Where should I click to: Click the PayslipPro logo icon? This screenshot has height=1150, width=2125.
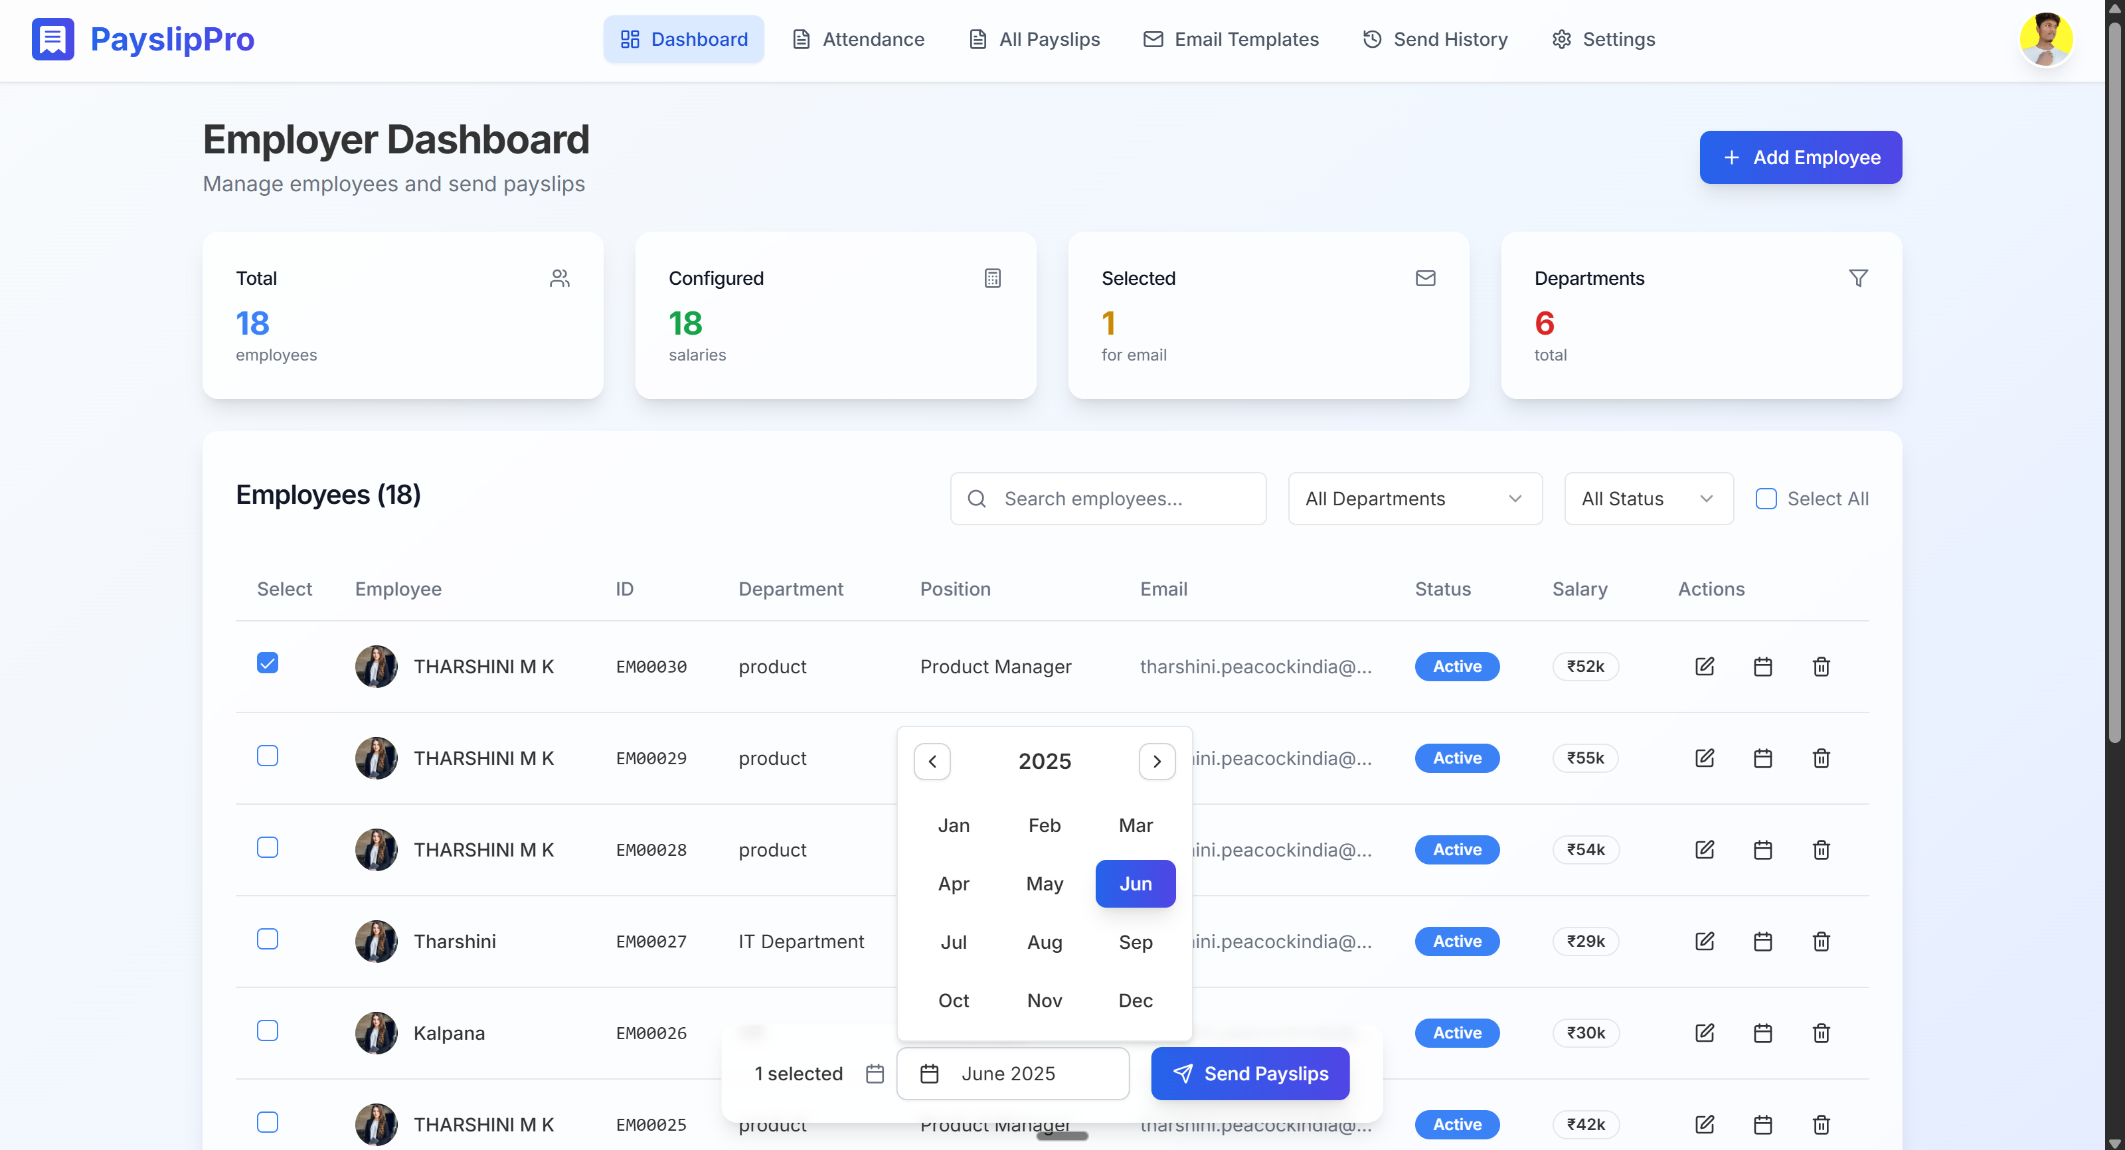click(53, 39)
